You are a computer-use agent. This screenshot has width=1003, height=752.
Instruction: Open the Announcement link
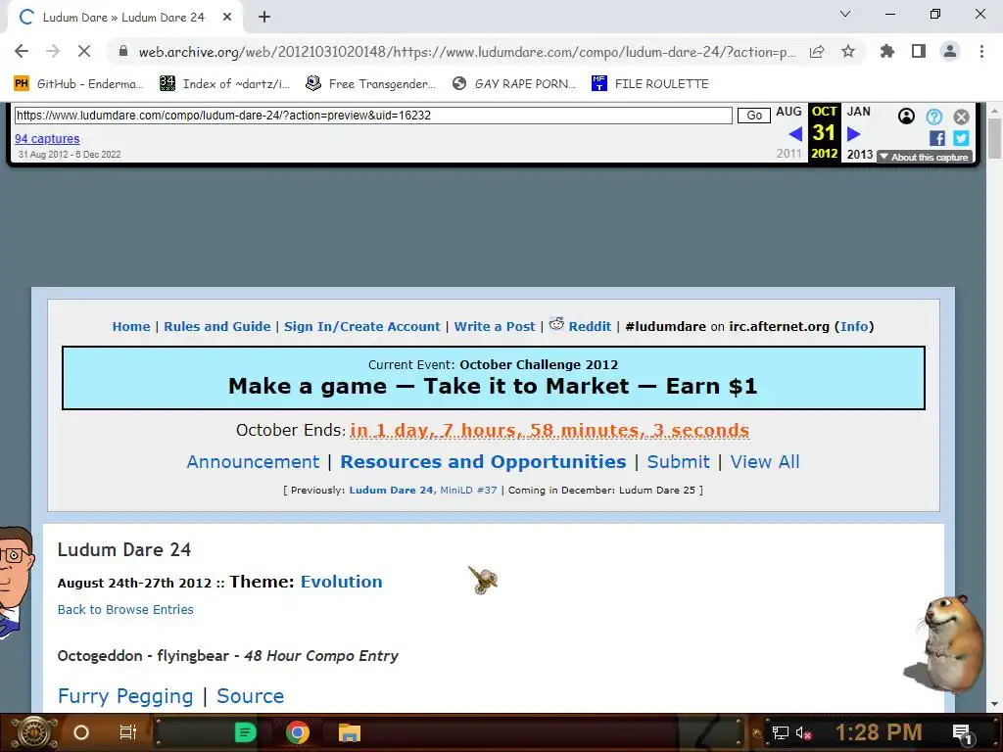tap(253, 462)
